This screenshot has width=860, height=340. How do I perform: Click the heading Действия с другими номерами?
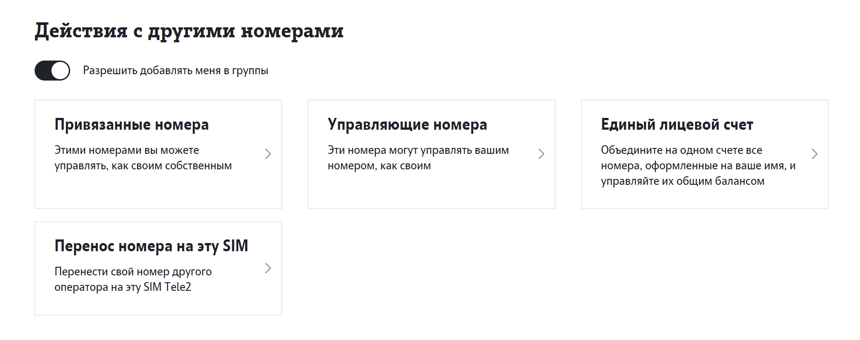tap(189, 31)
